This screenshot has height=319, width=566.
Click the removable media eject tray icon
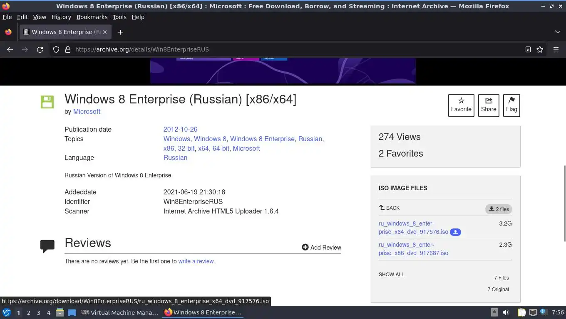[x=494, y=312]
